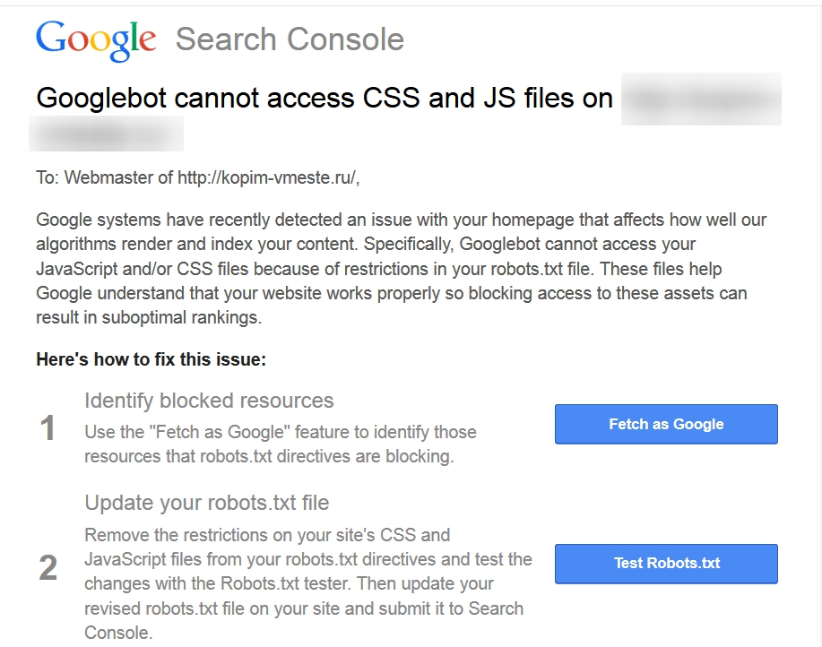The width and height of the screenshot is (822, 647).
Task: Select the large step number 2
Action: [x=48, y=567]
